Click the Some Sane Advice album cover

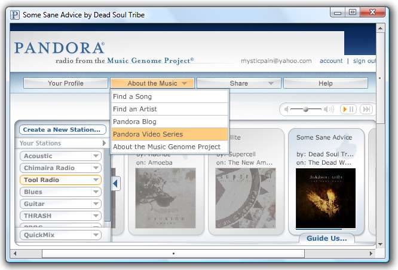point(326,198)
